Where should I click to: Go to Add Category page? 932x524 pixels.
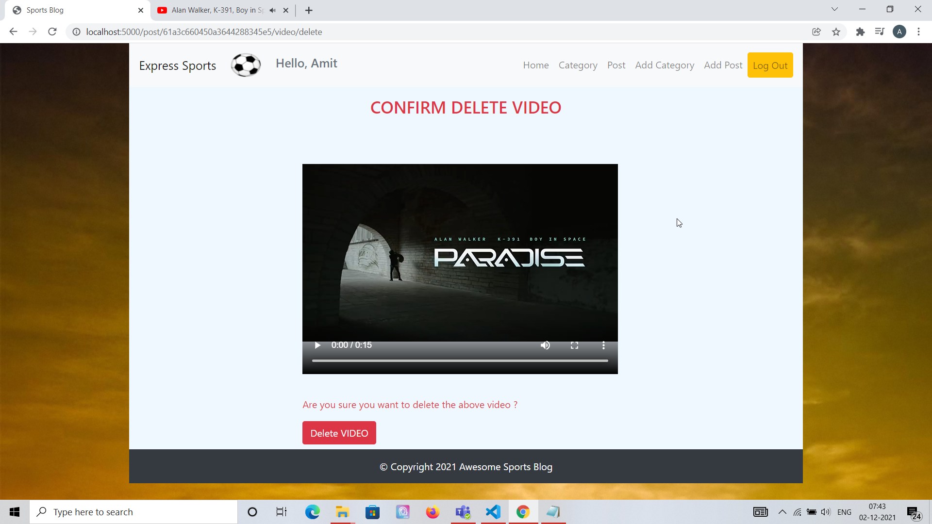click(x=665, y=65)
